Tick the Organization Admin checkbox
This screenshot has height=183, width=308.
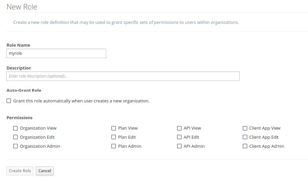(15, 146)
